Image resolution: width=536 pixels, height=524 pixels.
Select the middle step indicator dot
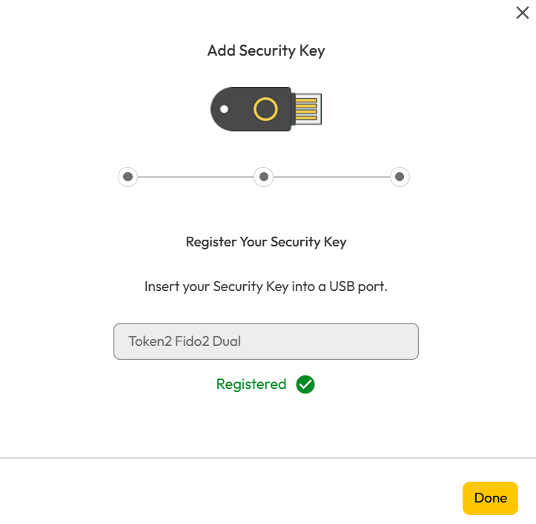pos(263,177)
